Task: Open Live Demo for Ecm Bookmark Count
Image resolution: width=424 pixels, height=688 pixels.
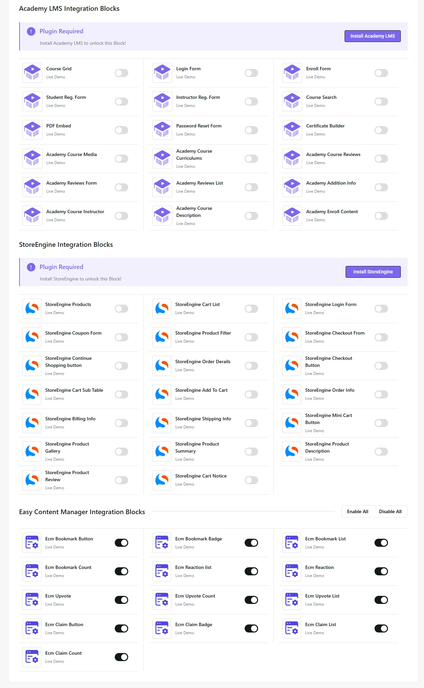Action: click(x=55, y=576)
